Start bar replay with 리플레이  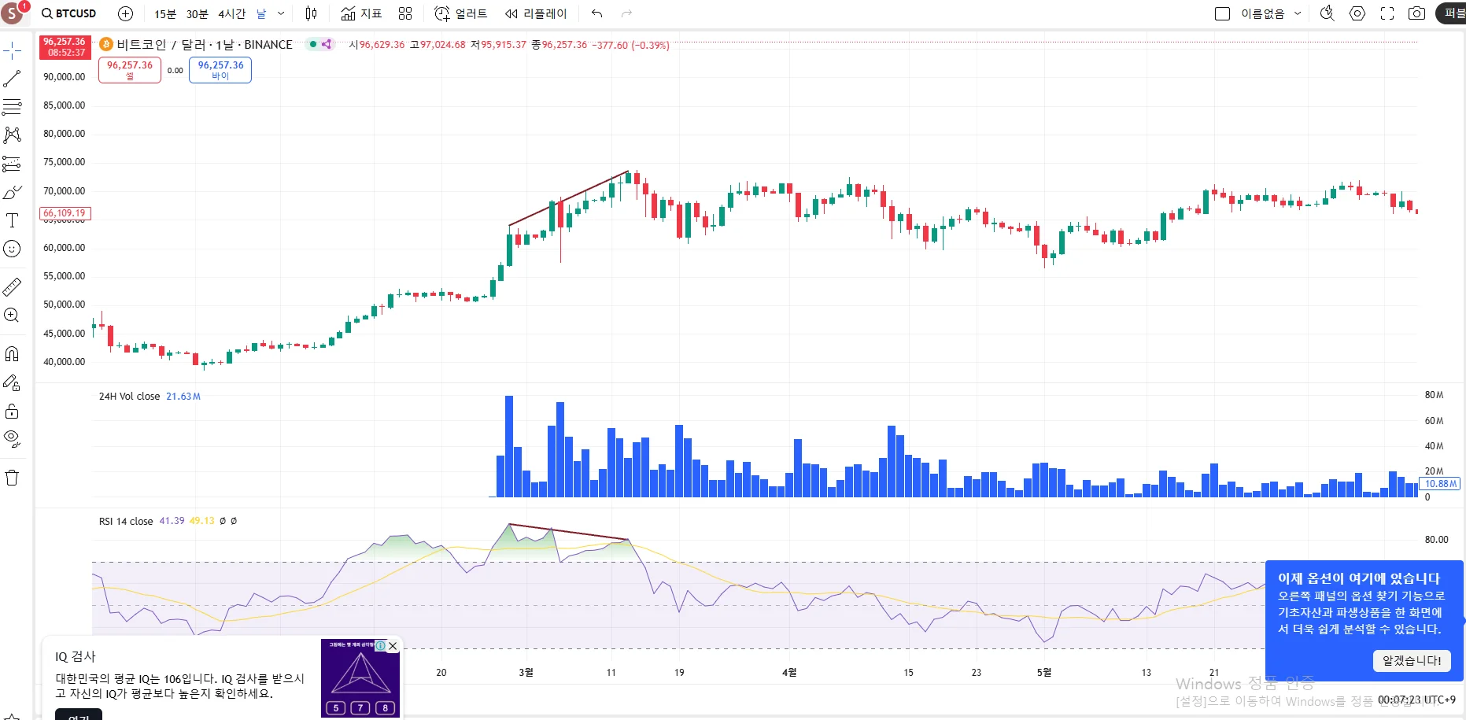535,13
